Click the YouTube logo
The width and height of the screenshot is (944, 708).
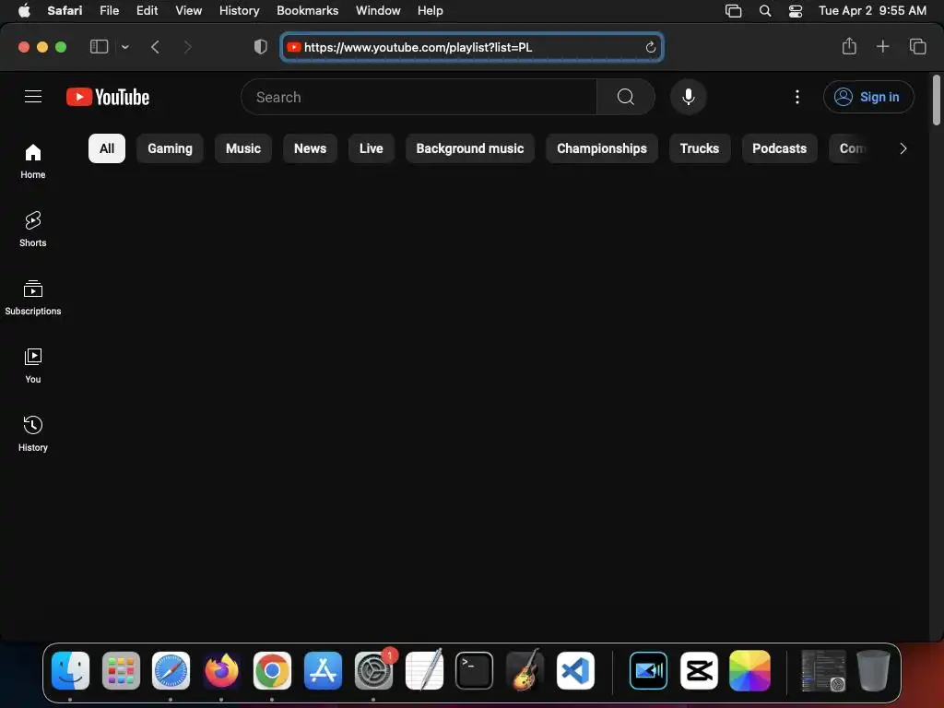click(x=108, y=97)
